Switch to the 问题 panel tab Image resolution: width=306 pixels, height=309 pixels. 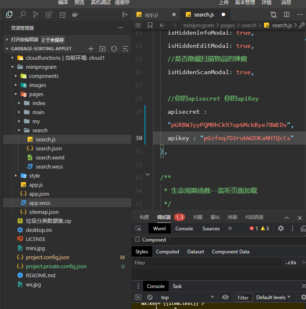[x=198, y=217]
